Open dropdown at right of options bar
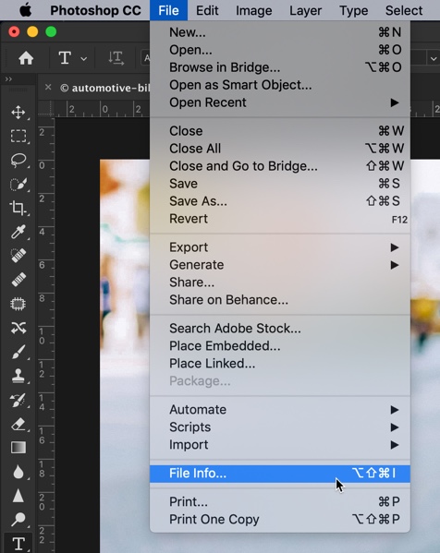Viewport: 440px width, 553px height. click(x=434, y=58)
